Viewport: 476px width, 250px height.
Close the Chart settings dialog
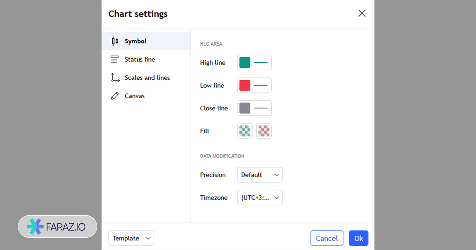362,13
